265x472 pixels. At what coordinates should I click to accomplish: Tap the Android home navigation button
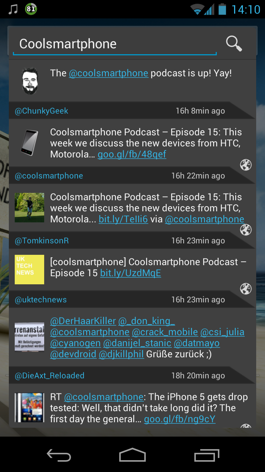point(132,455)
